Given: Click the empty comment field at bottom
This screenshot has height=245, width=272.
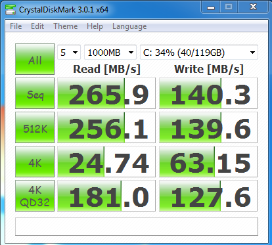Looking at the screenshot, I should 137,227.
